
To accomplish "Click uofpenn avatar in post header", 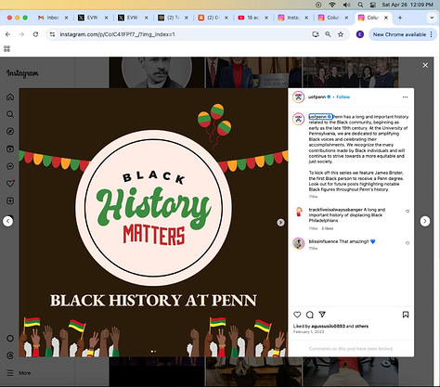I will click(299, 97).
